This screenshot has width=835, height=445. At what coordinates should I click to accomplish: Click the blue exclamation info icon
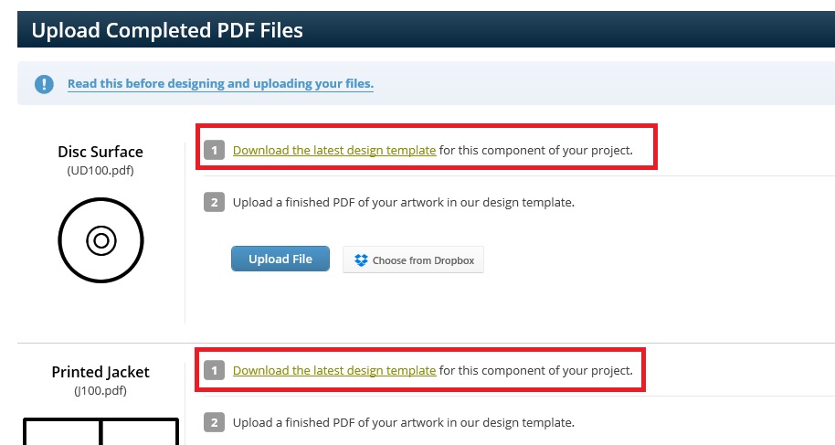(x=44, y=84)
